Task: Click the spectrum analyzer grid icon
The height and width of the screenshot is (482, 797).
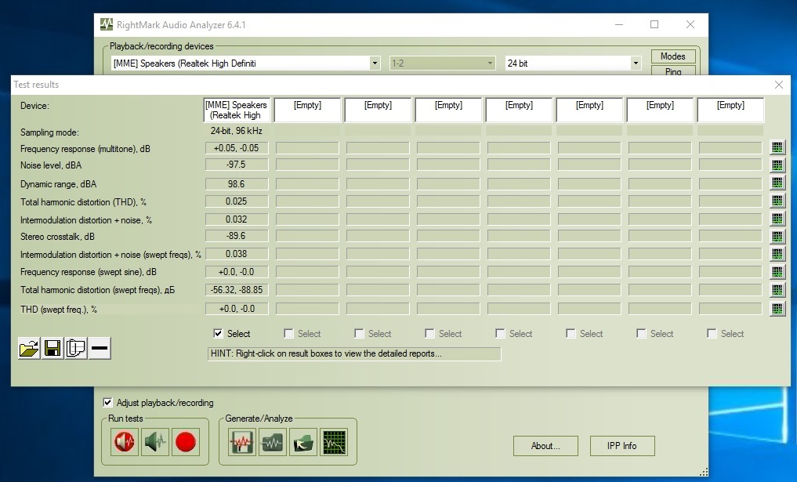Action: tap(334, 443)
